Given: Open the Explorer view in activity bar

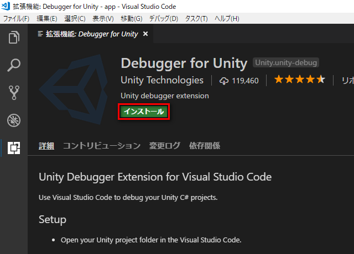Looking at the screenshot, I should coord(14,37).
